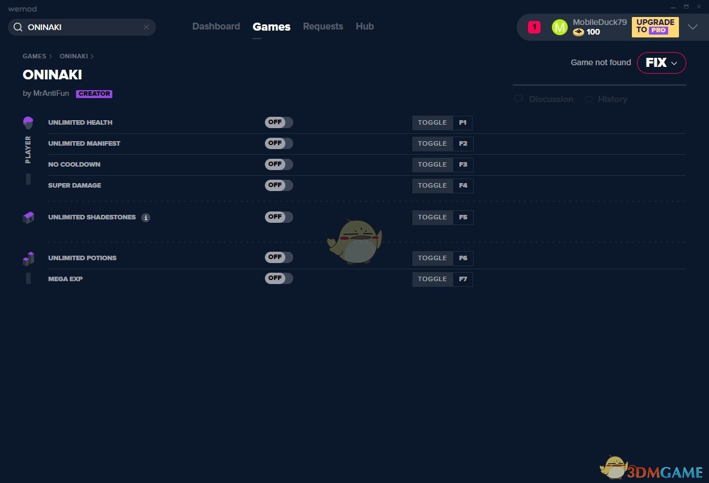Image resolution: width=709 pixels, height=483 pixels.
Task: Click the stats blocks category icon
Action: point(28,259)
